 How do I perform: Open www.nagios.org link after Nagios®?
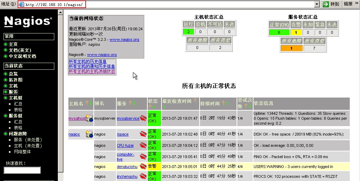(102, 55)
